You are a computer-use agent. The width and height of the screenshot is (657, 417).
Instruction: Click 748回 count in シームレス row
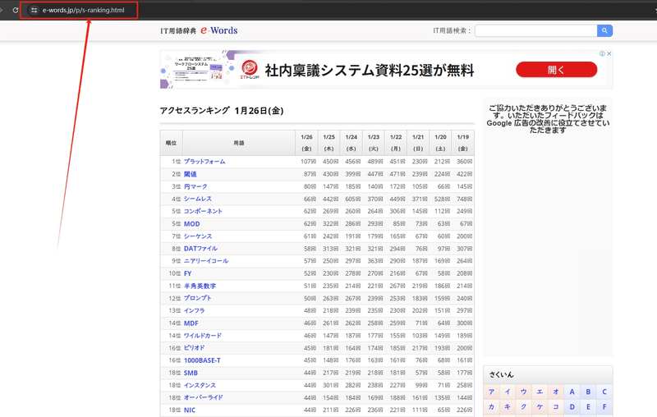point(465,199)
